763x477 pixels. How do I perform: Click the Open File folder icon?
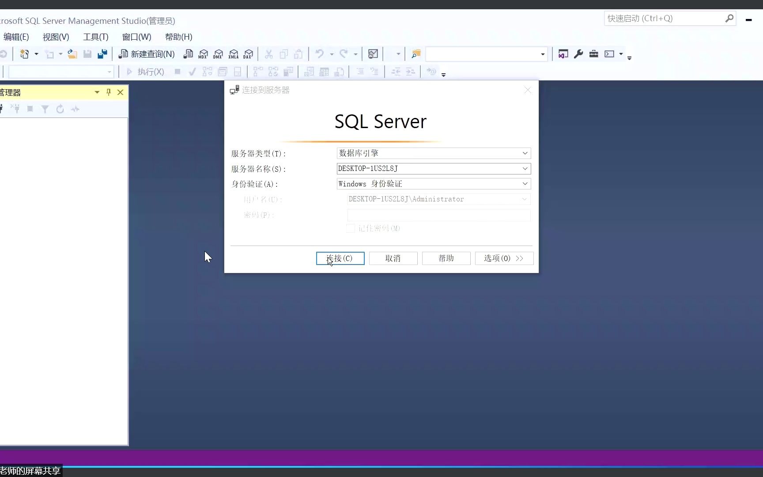72,54
